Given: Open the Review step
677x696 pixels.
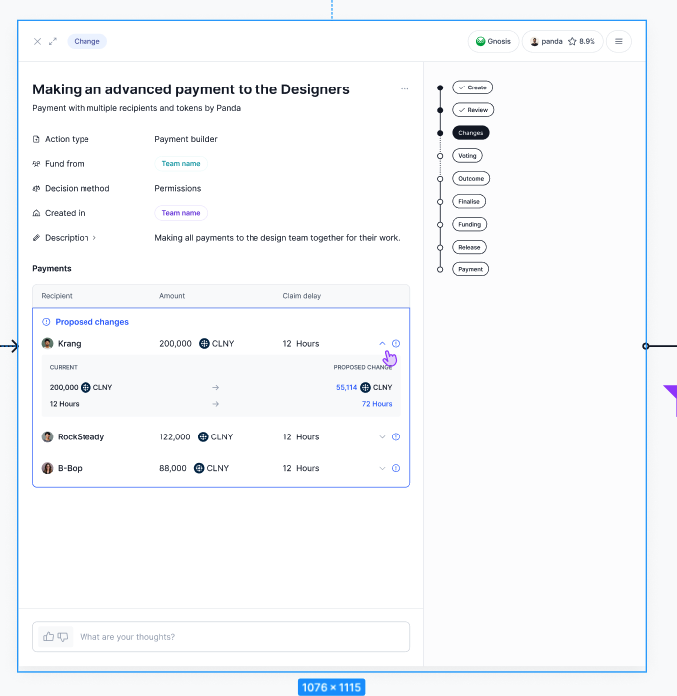Looking at the screenshot, I should (472, 110).
